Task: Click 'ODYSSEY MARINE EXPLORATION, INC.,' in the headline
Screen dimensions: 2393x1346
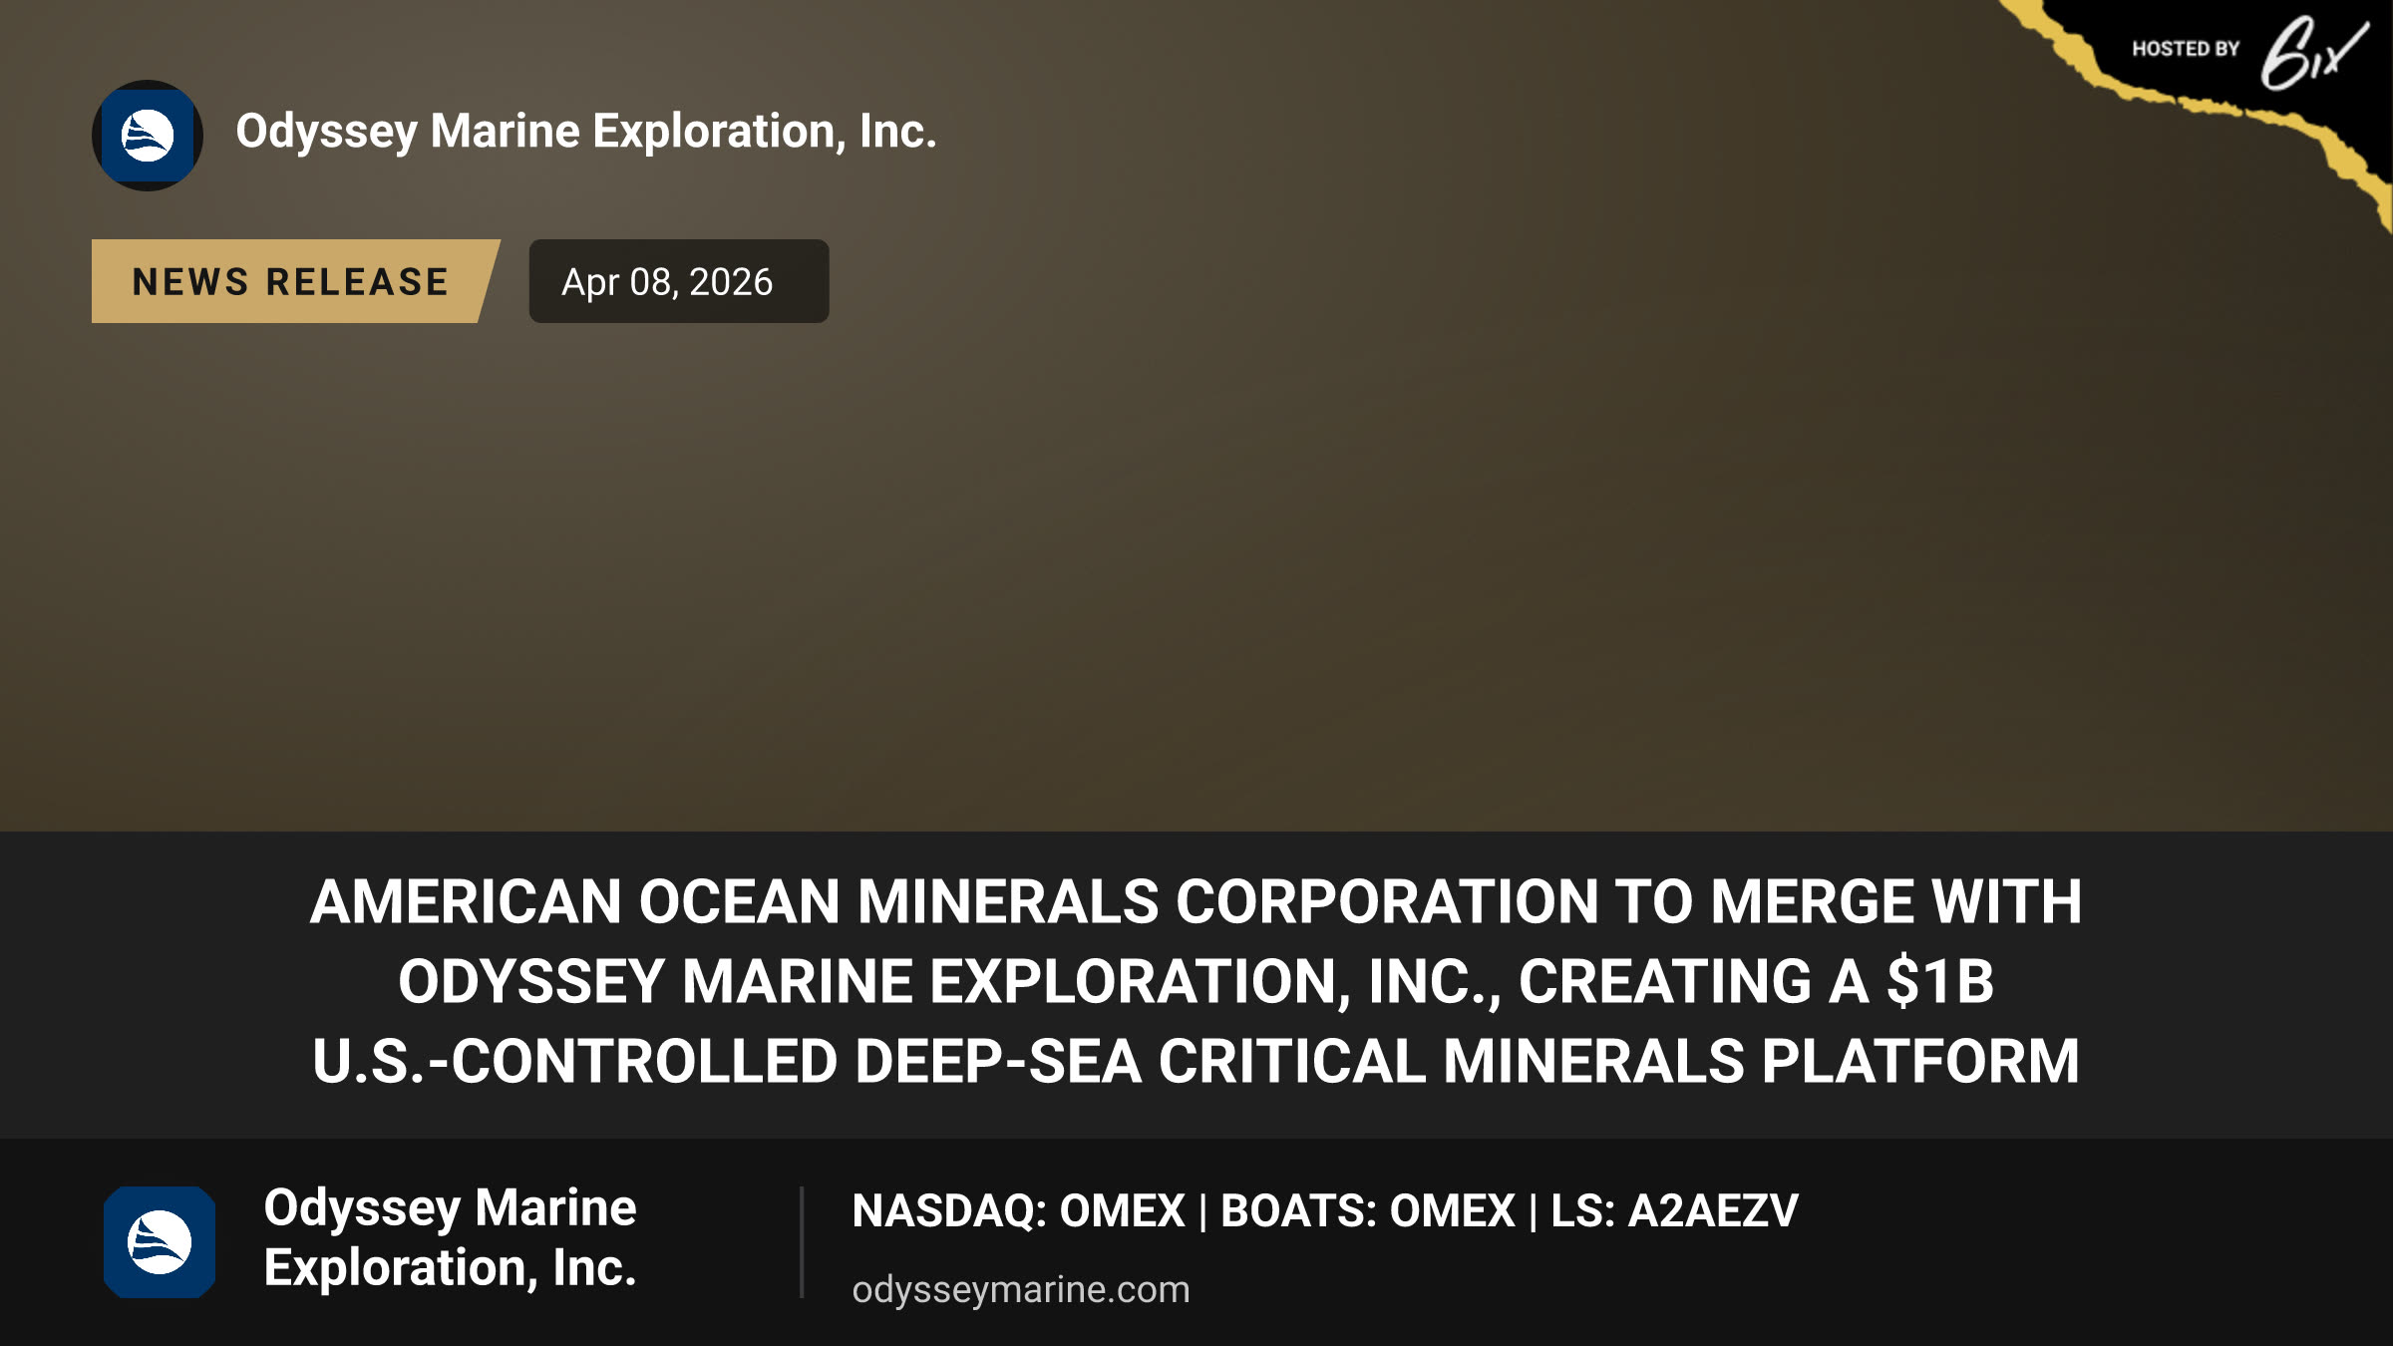Action: [x=950, y=981]
